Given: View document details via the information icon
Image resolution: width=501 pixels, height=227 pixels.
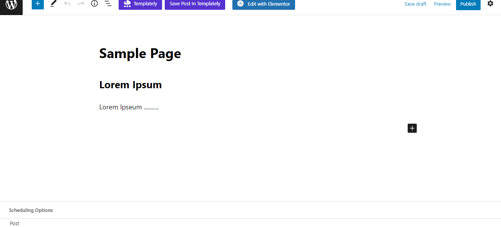Looking at the screenshot, I should [94, 4].
